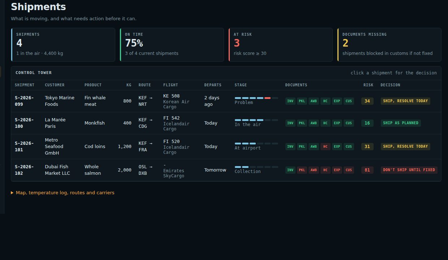
Task: Click the red PKL badge for S-2026-102
Action: 302,170
